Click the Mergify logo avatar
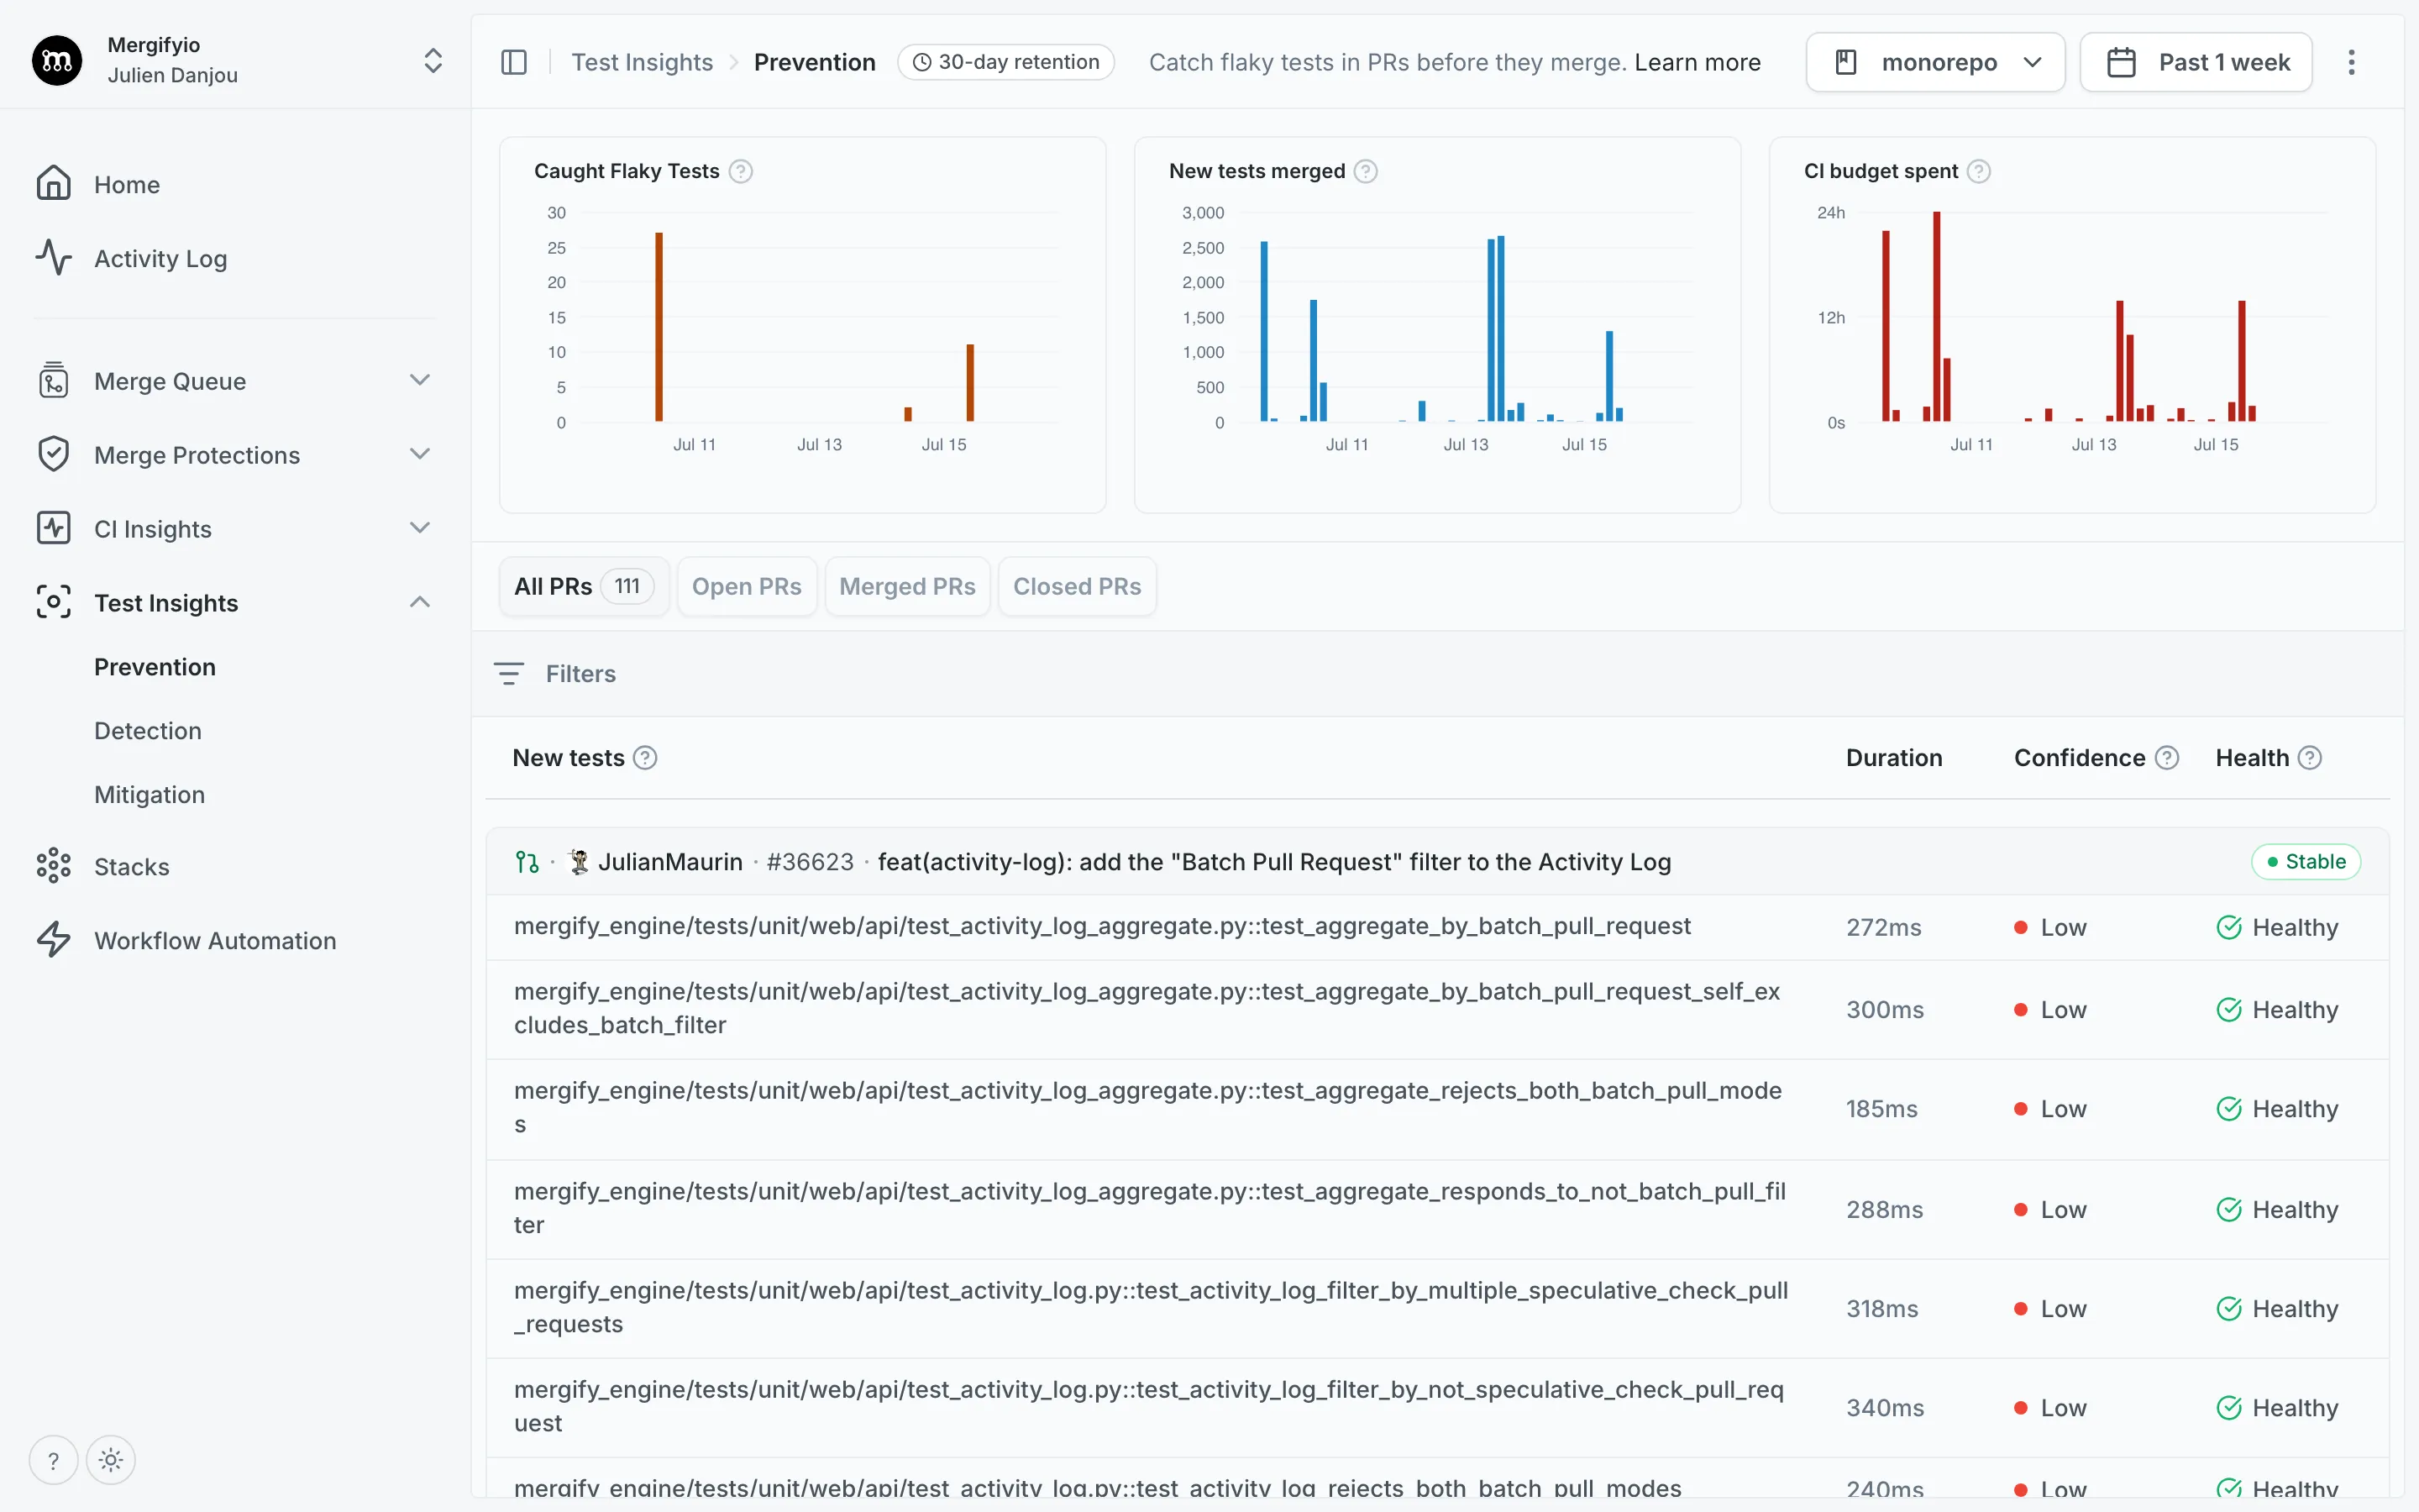2419x1512 pixels. tap(57, 60)
